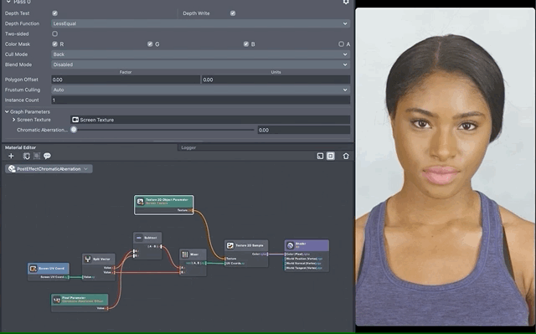Click the comment bubble icon in Material Editor

[x=47, y=156]
